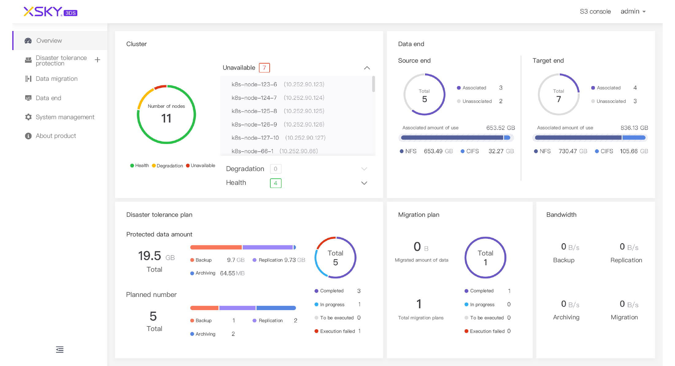The width and height of the screenshot is (675, 366).
Task: Collapse the sidebar with bottom menu icon
Action: click(x=60, y=349)
